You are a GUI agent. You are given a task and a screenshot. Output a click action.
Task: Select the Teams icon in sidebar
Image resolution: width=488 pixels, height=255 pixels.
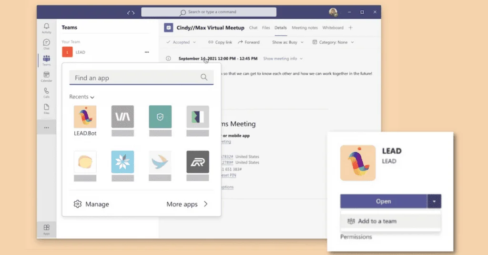[46, 60]
